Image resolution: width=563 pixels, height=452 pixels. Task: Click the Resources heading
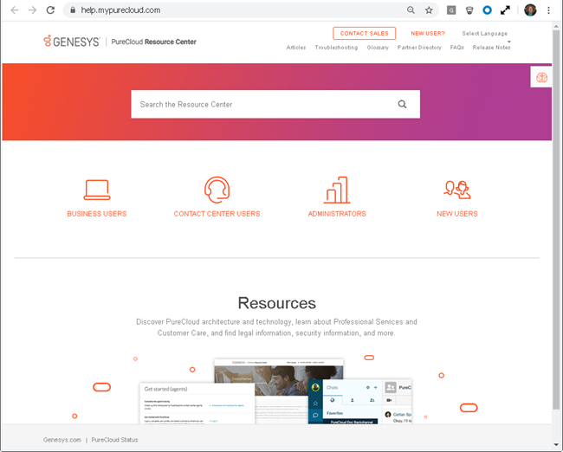277,303
